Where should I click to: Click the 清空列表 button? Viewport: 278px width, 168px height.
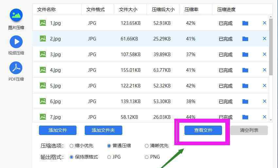[249, 130]
